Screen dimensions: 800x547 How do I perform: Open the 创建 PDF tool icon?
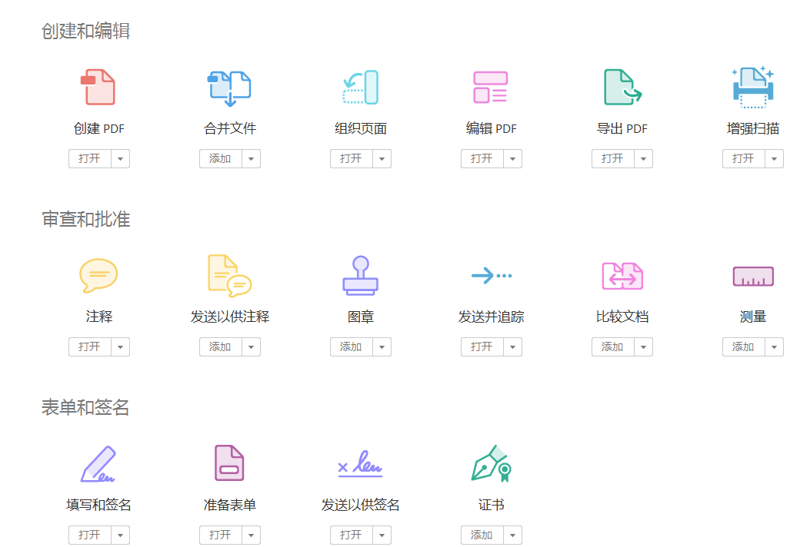(x=98, y=86)
